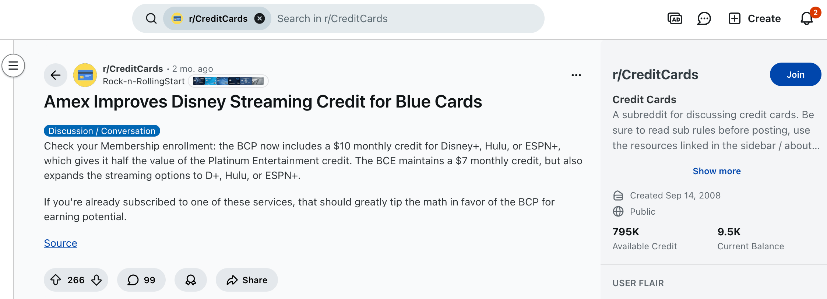Upvote the Amex Disney post
Screen dimensions: 827x299
click(56, 280)
